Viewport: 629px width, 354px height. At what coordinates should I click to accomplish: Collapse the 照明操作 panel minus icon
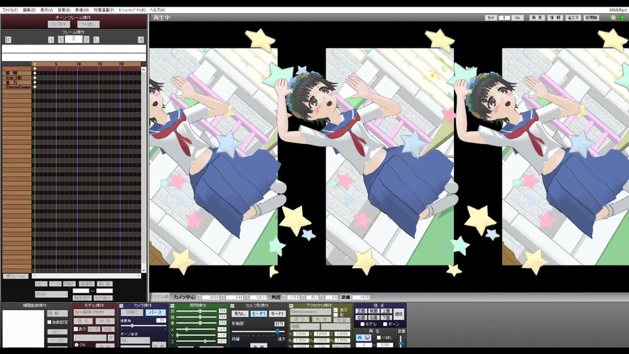click(172, 306)
